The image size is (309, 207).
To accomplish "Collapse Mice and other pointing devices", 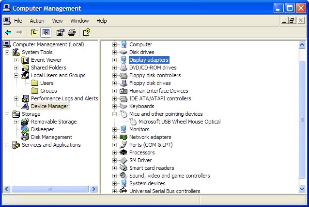I will [x=114, y=114].
